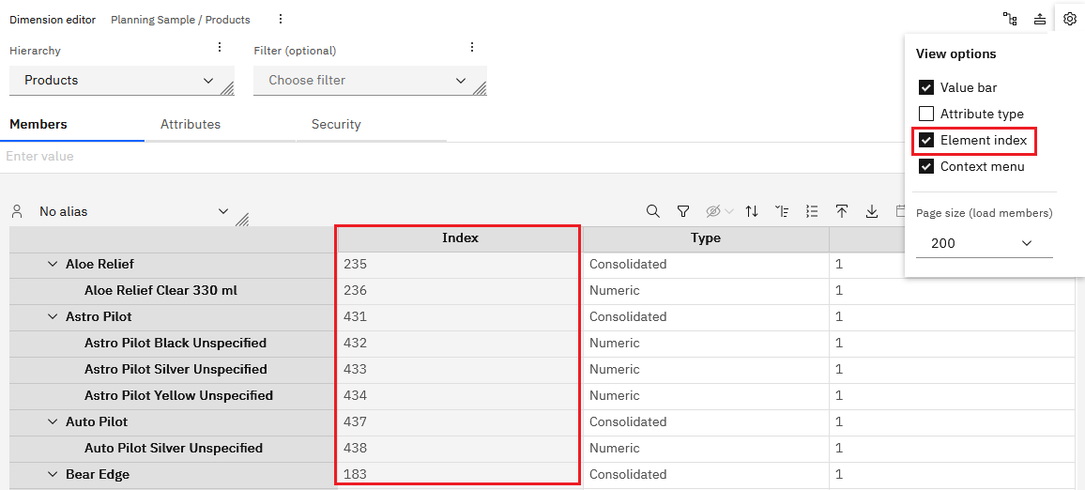This screenshot has height=490, width=1085.
Task: Click the download arrow icon in members toolbar
Action: point(872,211)
